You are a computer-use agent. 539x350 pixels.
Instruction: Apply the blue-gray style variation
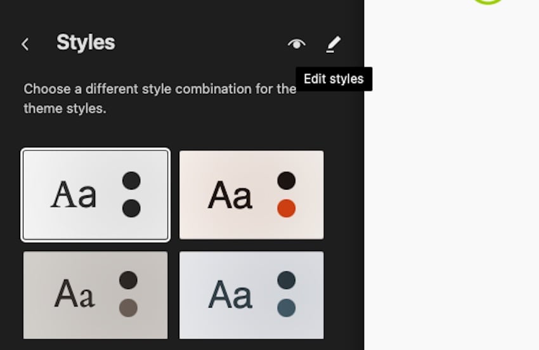click(251, 295)
